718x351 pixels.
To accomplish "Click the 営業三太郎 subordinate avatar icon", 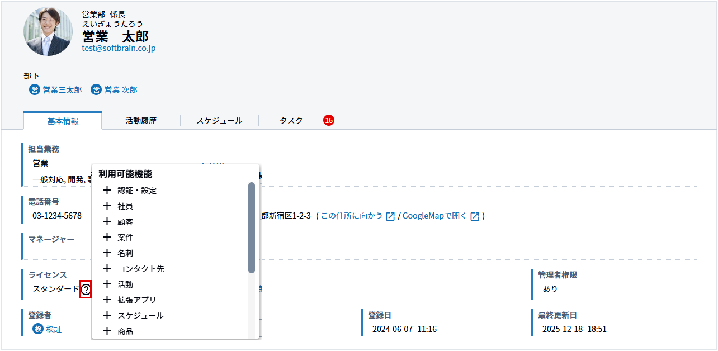I will pos(35,90).
